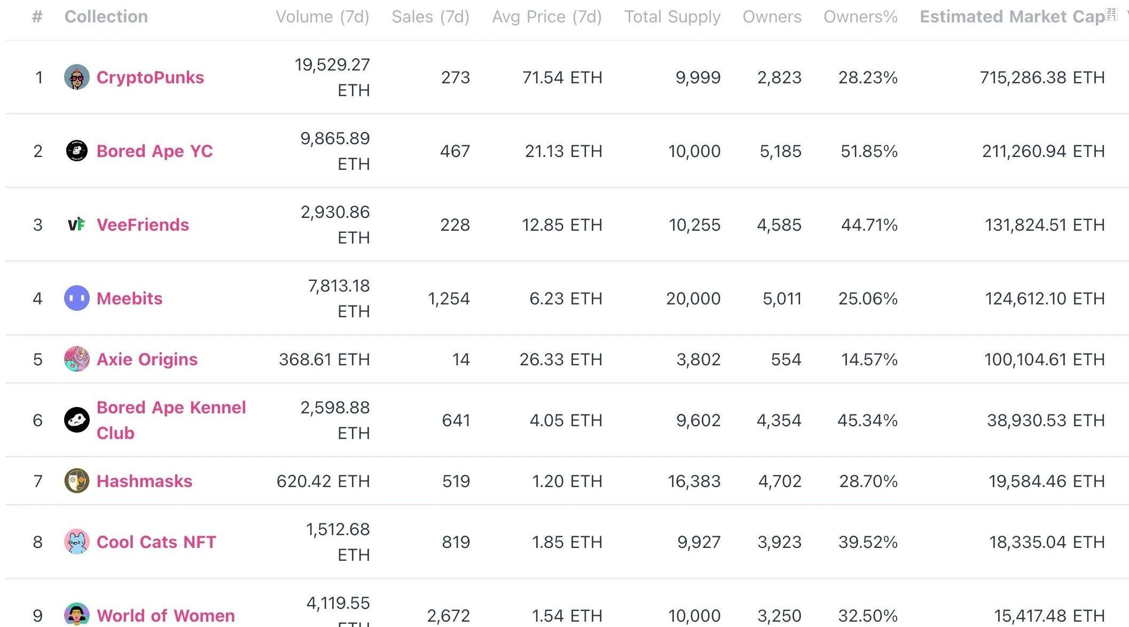Click the VeeFriends VF logo icon
The height and width of the screenshot is (627, 1129).
pyautogui.click(x=77, y=225)
